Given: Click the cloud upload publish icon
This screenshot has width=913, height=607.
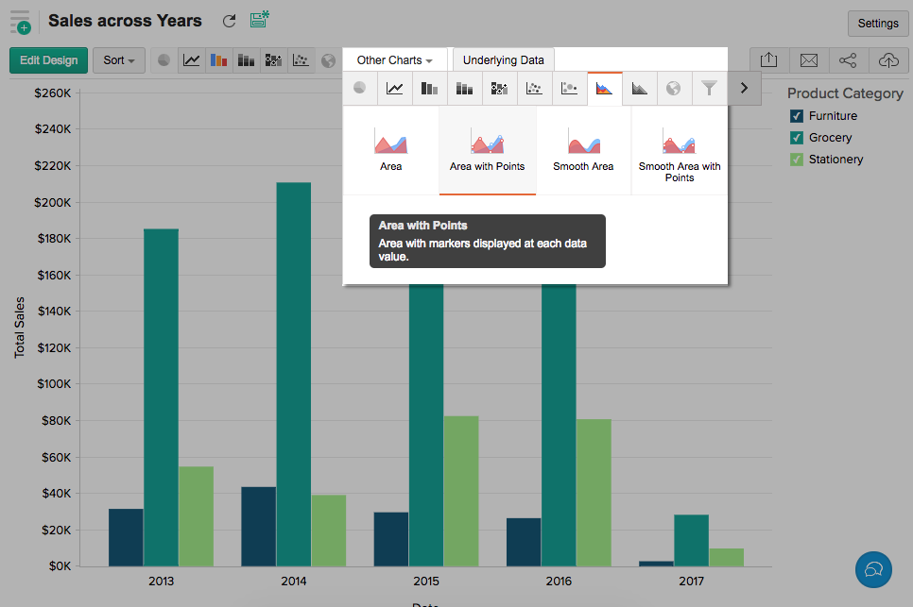Looking at the screenshot, I should (888, 60).
